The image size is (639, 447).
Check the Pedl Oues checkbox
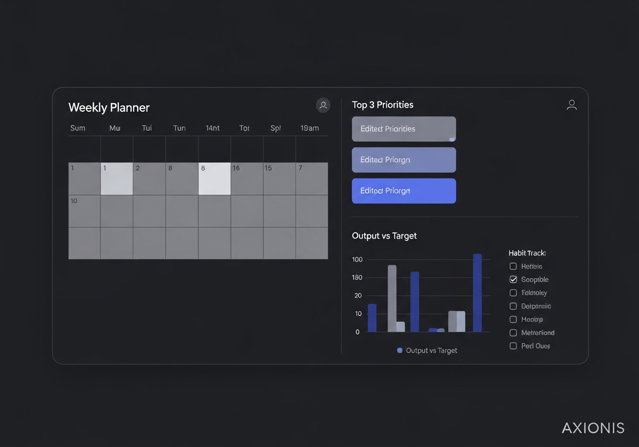coord(513,346)
